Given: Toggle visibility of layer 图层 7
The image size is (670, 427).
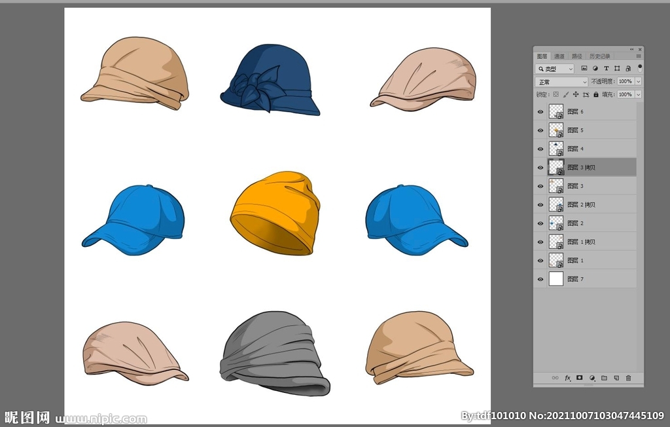Looking at the screenshot, I should click(x=540, y=279).
